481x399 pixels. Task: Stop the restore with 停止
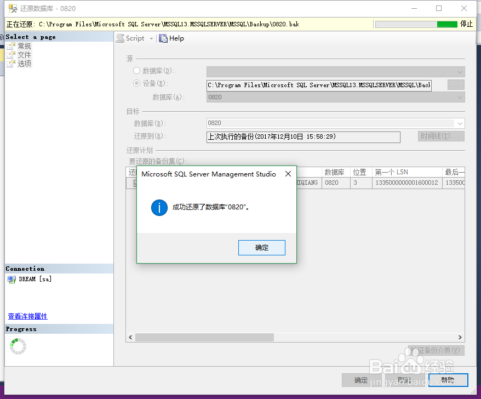coord(466,24)
